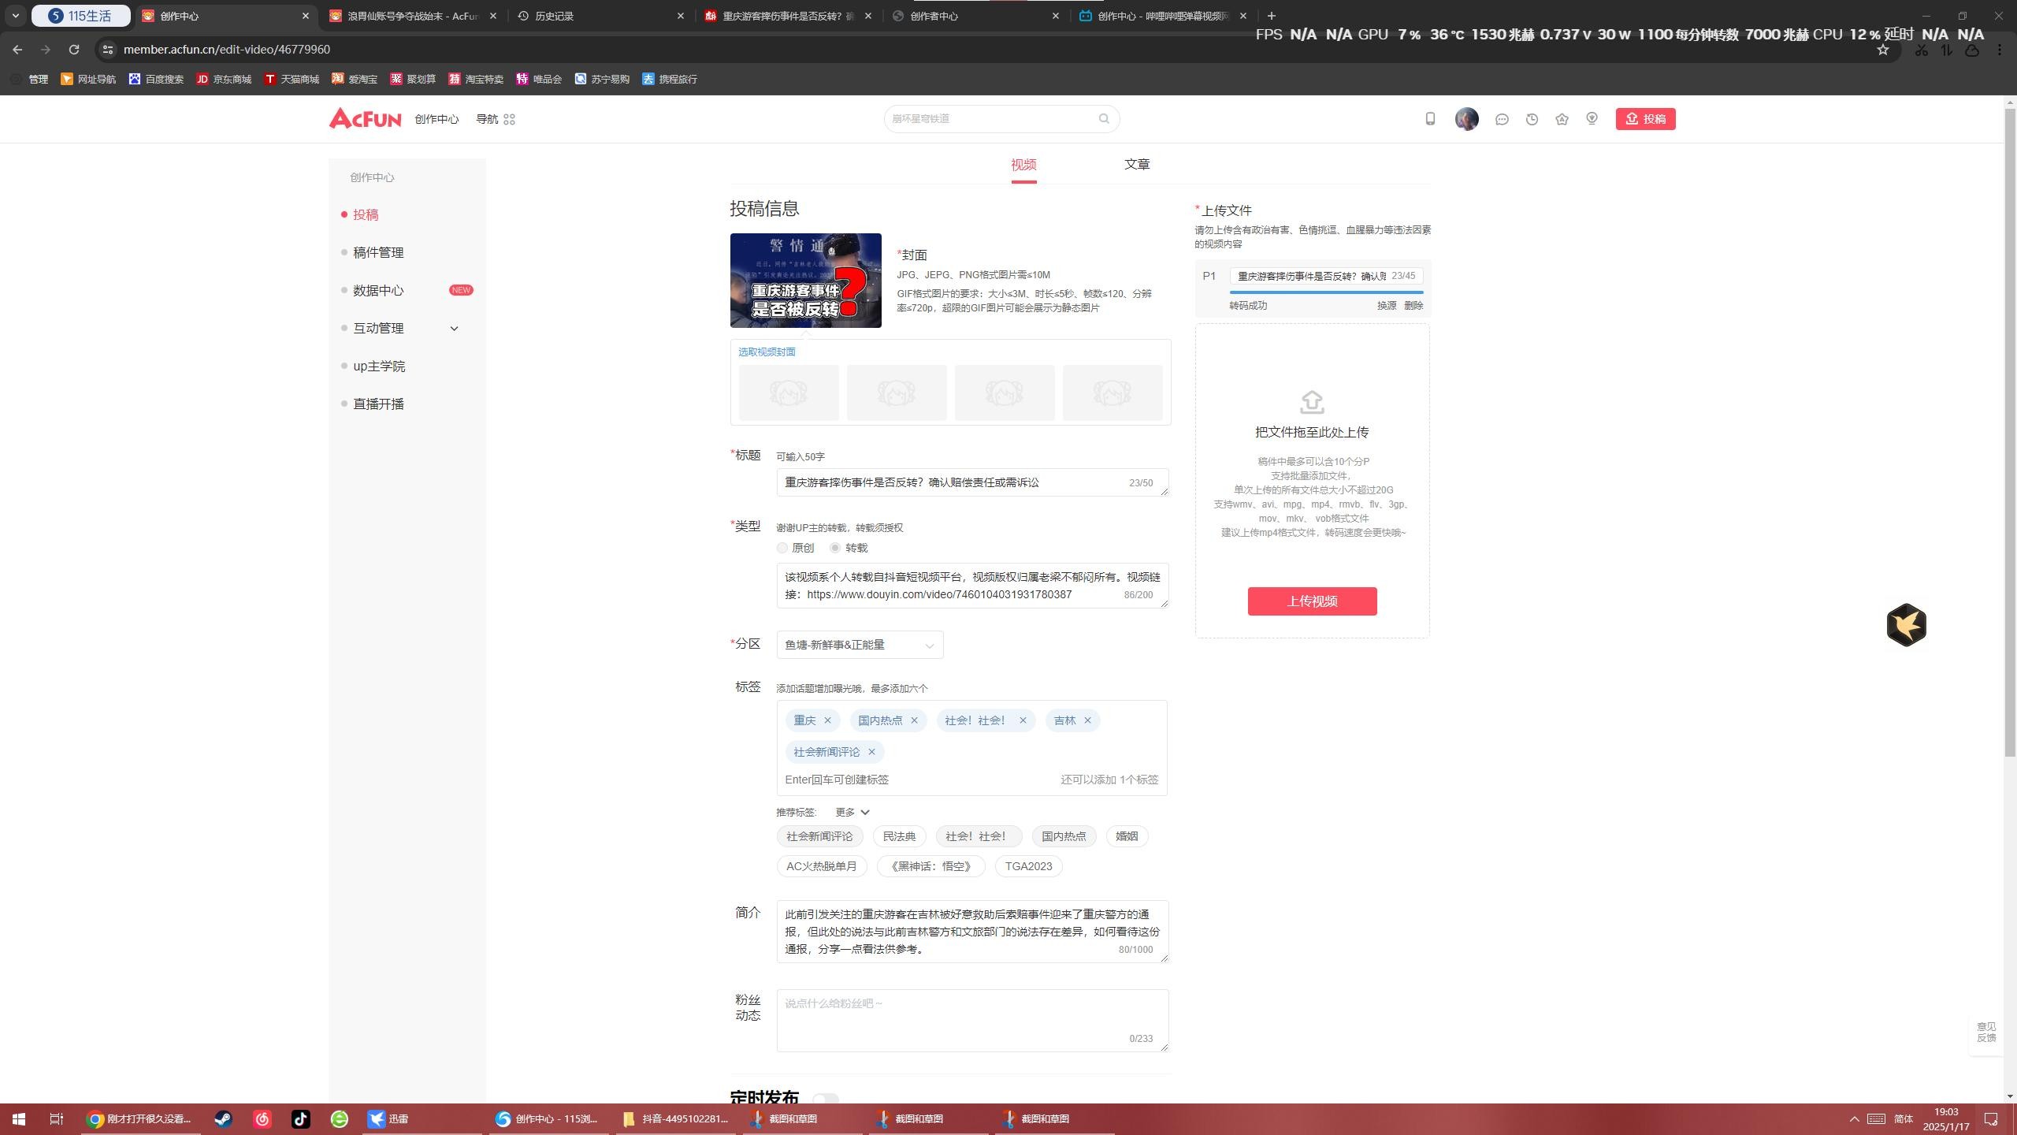Toggle the 定时发布 switch
Viewport: 2017px width, 1135px height.
[x=825, y=1098]
